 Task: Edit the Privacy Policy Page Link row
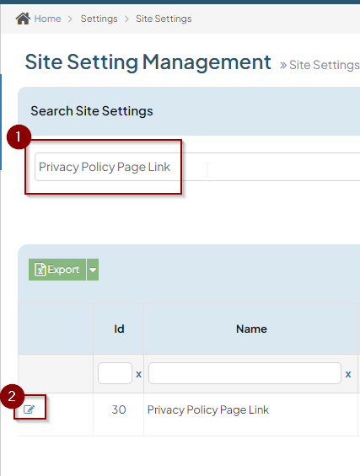(x=30, y=409)
